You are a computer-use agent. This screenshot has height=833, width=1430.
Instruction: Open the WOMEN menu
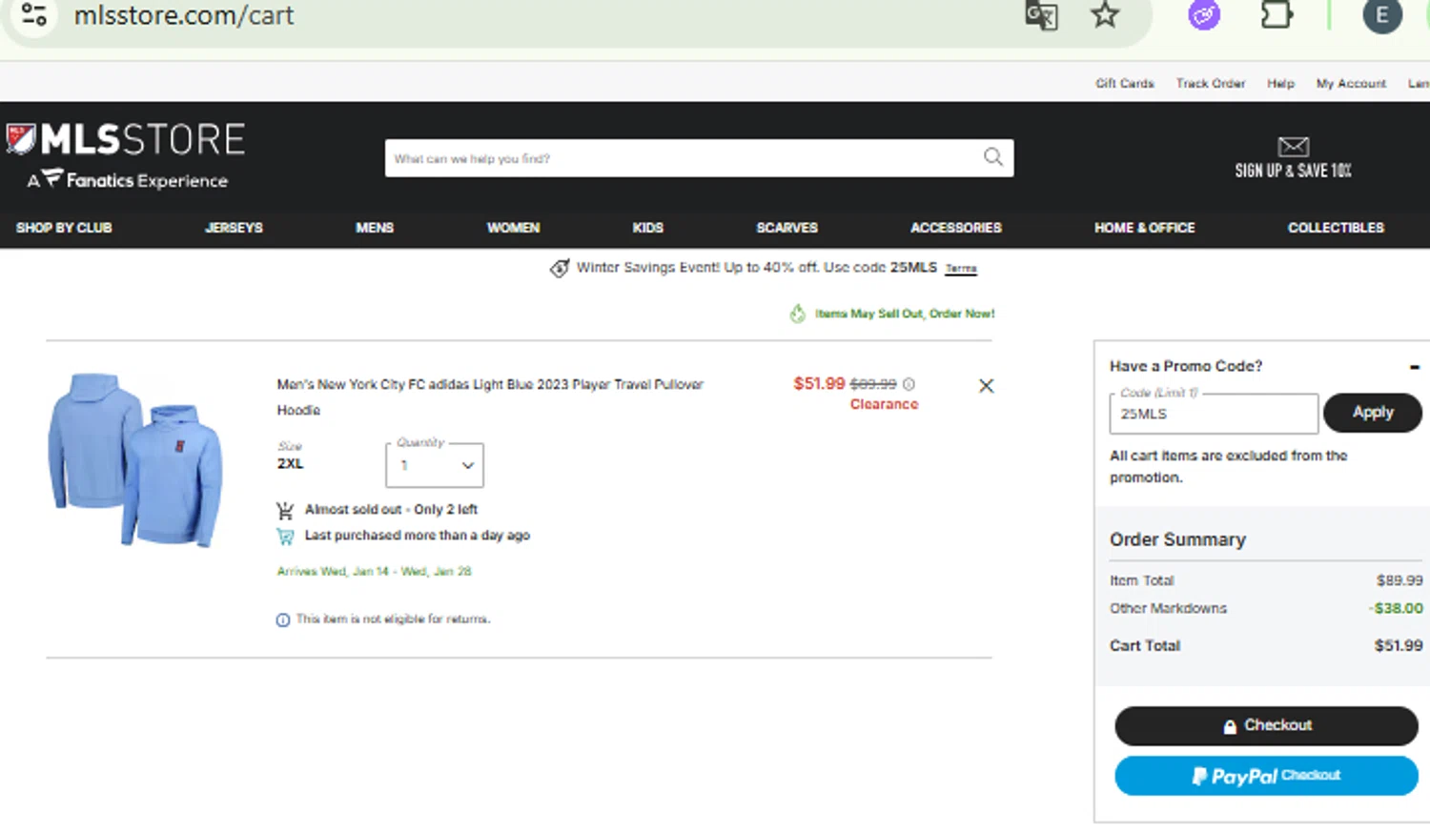coord(513,228)
